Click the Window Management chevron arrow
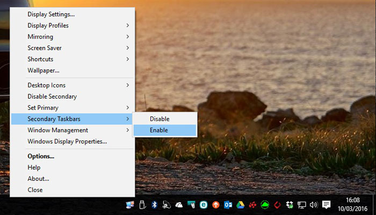This screenshot has width=376, height=215. click(x=128, y=130)
